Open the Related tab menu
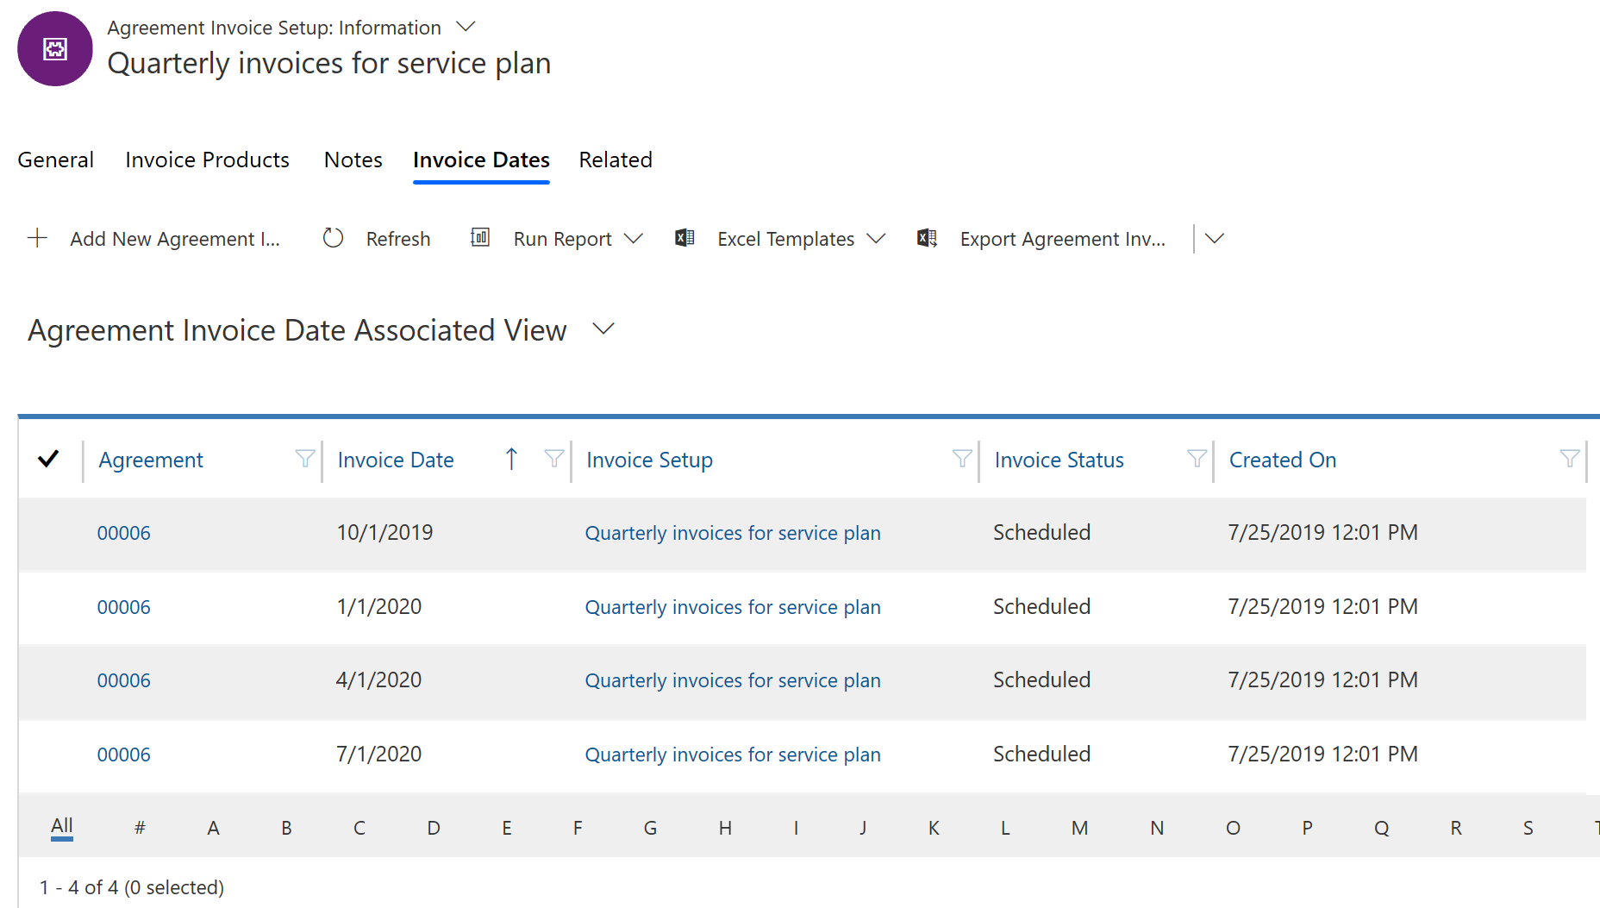 coord(616,160)
